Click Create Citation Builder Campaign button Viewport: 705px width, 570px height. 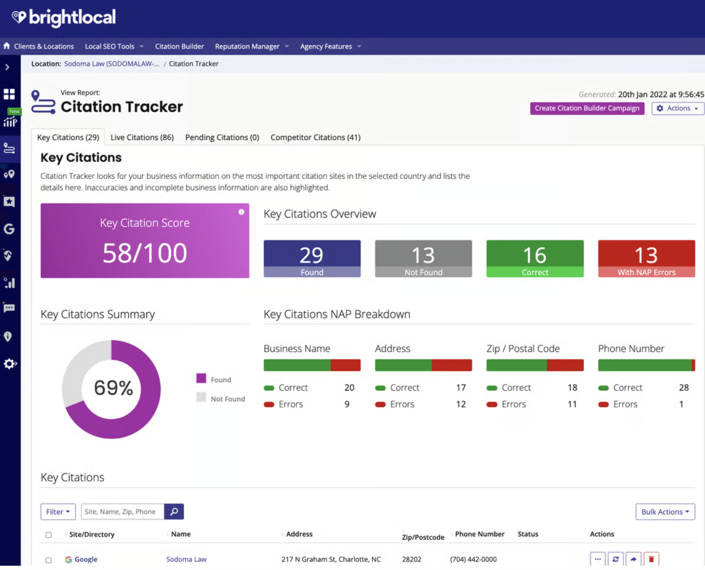coord(587,108)
